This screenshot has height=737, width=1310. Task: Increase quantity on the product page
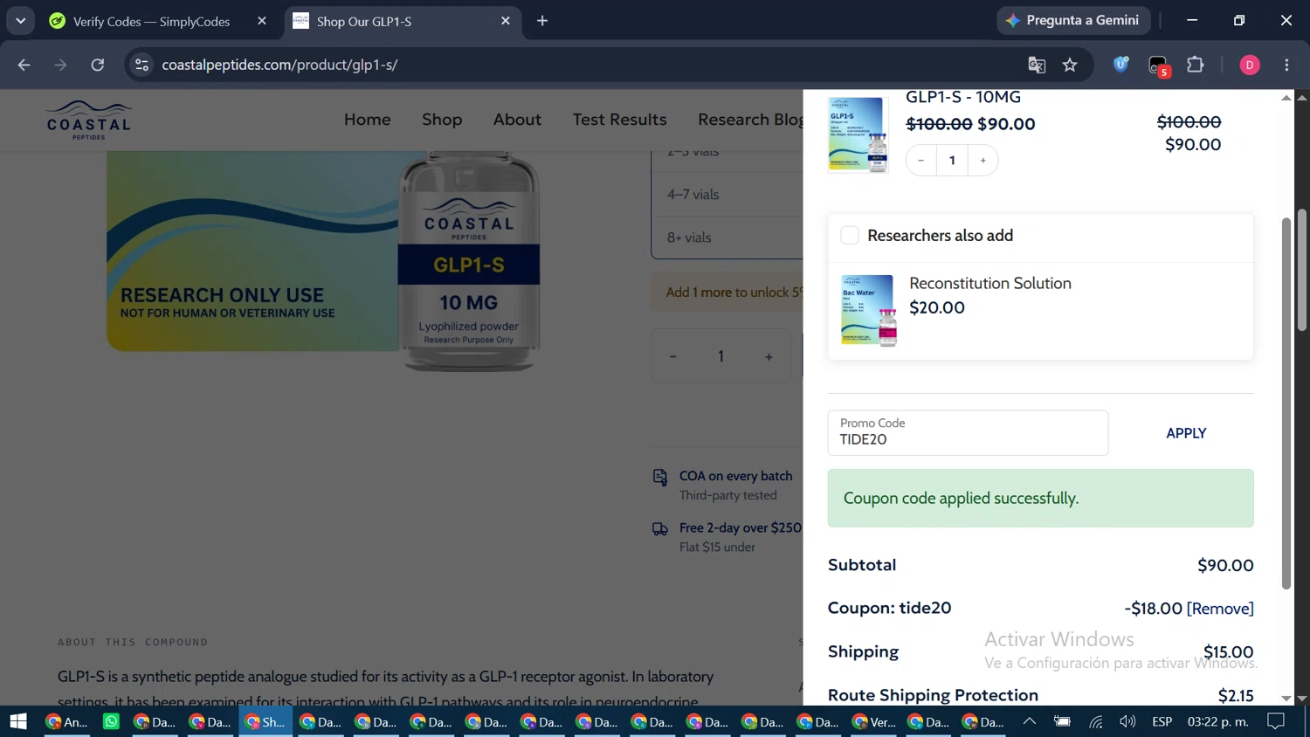[769, 356]
